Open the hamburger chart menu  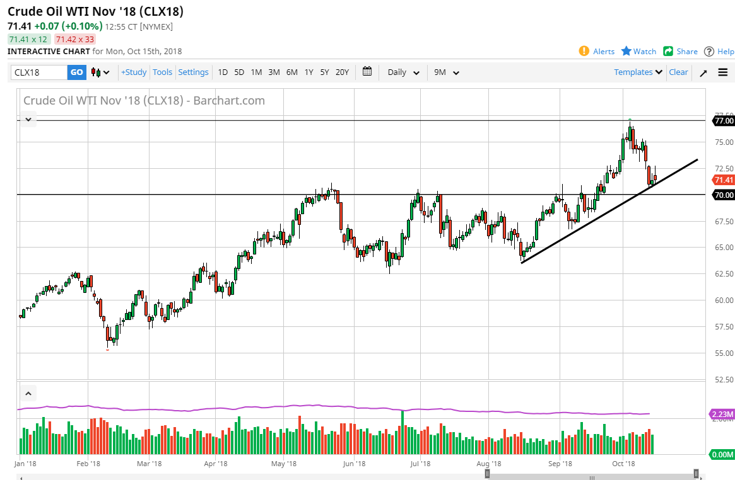pyautogui.click(x=723, y=72)
